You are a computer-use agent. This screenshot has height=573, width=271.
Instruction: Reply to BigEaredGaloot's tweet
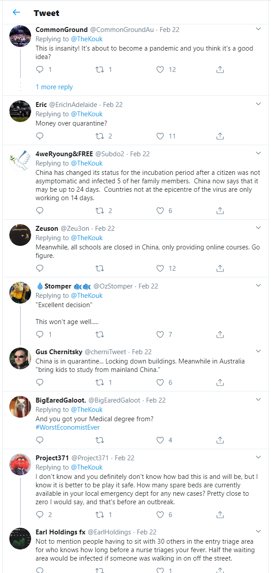tap(40, 440)
